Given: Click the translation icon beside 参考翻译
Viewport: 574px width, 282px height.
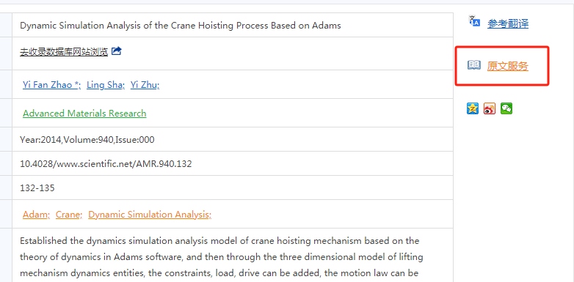Looking at the screenshot, I should coord(474,21).
